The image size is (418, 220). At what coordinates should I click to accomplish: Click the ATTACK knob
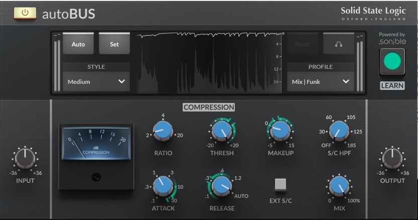[x=163, y=186]
